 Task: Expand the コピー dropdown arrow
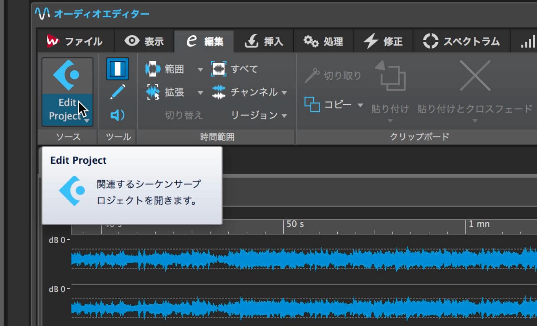pyautogui.click(x=360, y=105)
